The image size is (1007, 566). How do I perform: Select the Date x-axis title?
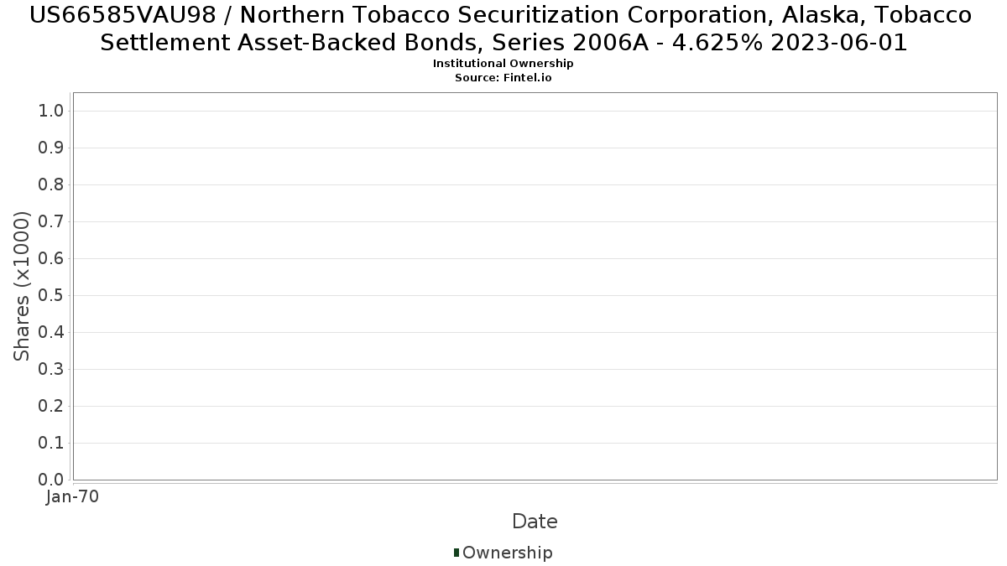(535, 522)
